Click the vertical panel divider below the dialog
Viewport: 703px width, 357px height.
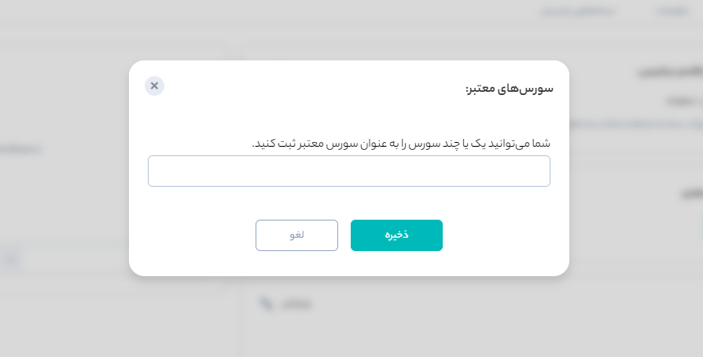245,318
